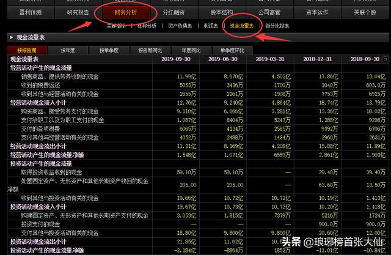Select the row 支付其他与投资活动有关的现金
This screenshot has height=255, width=391.
tap(198, 233)
